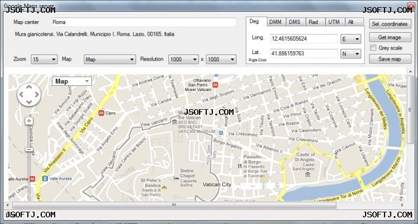Click the Valle Aurelia metro M icon
Screen dimensions: 418x224
tap(32, 179)
